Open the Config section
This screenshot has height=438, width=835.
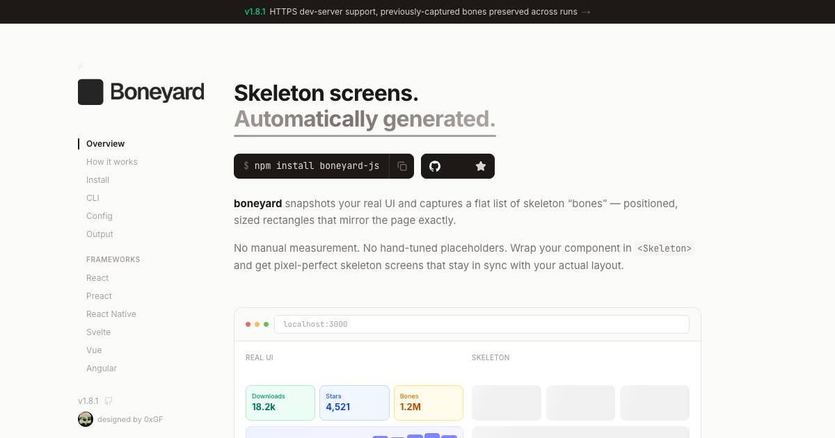tap(100, 216)
